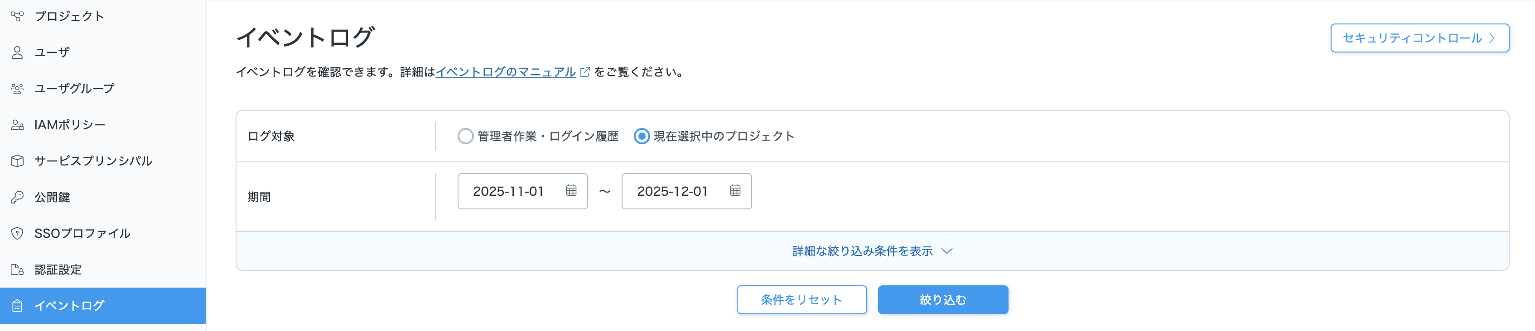Click the SSO Profile shield icon
Image resolution: width=1535 pixels, height=331 pixels.
point(17,233)
